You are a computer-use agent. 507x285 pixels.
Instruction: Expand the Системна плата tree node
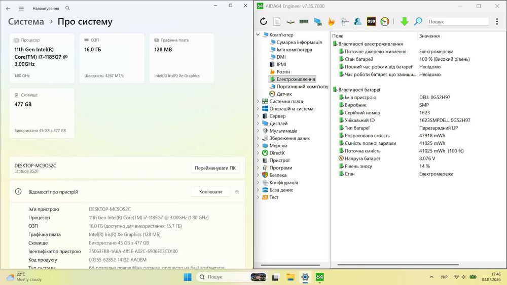pyautogui.click(x=258, y=101)
